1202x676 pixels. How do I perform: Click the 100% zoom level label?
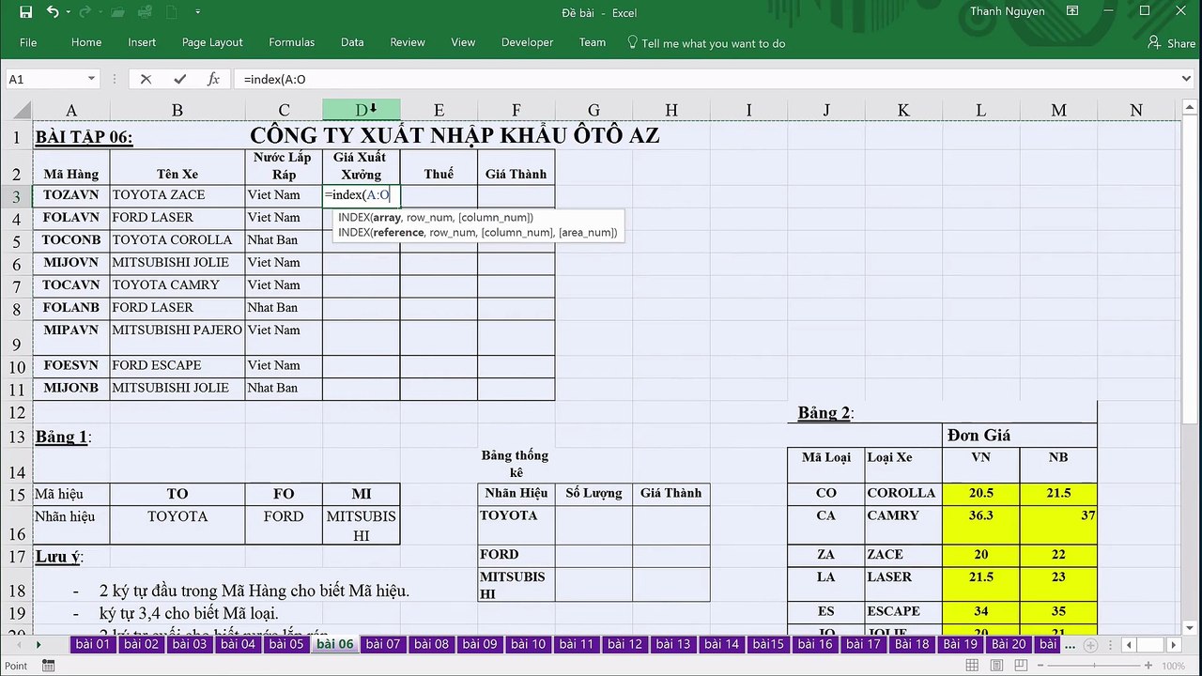pos(1173,666)
